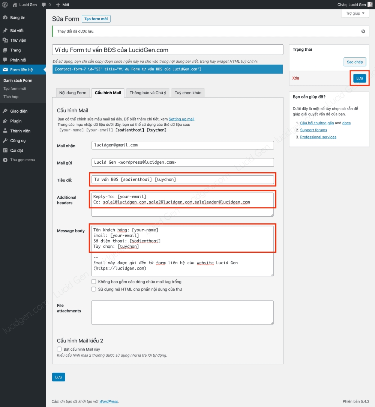
Task: Switch to Thông báo và Chú ý tab
Action: pos(148,93)
